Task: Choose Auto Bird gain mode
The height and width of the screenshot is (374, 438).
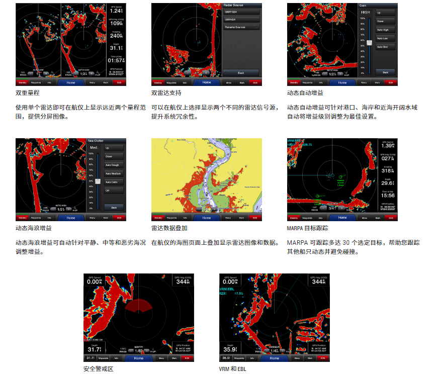Action: click(x=385, y=47)
